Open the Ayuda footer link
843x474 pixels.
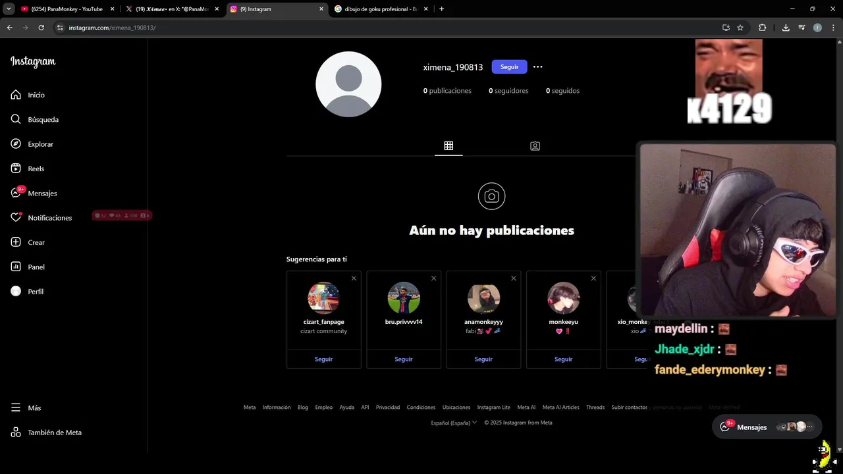[x=346, y=407]
